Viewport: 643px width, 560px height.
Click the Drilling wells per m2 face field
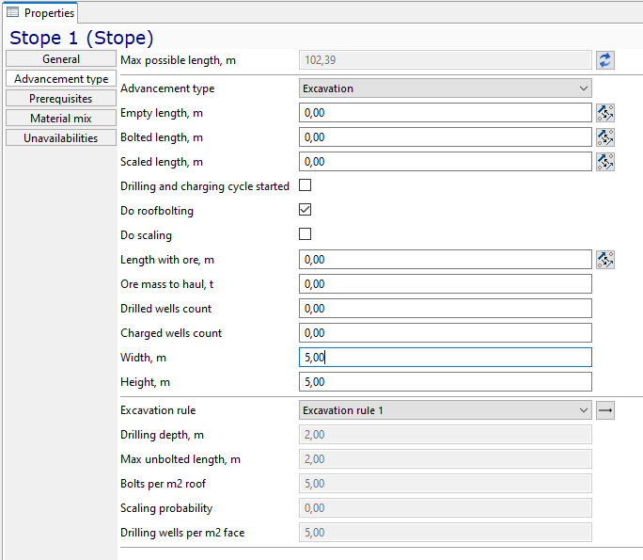click(446, 533)
